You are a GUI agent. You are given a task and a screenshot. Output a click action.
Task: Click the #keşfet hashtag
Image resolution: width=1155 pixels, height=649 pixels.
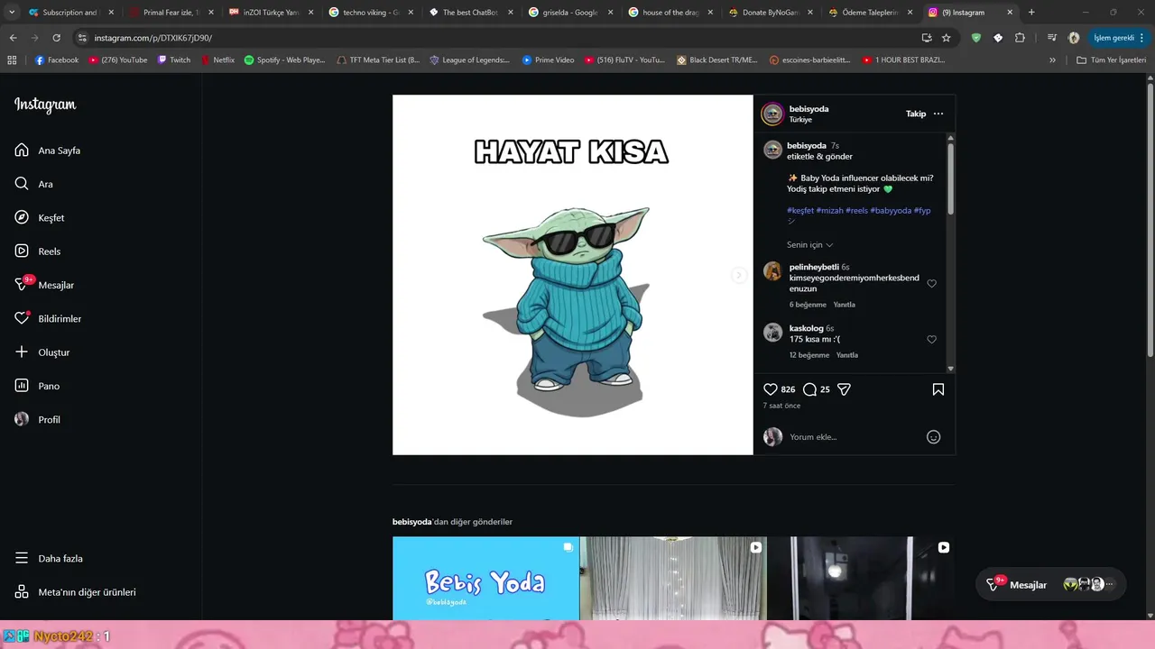pyautogui.click(x=800, y=210)
